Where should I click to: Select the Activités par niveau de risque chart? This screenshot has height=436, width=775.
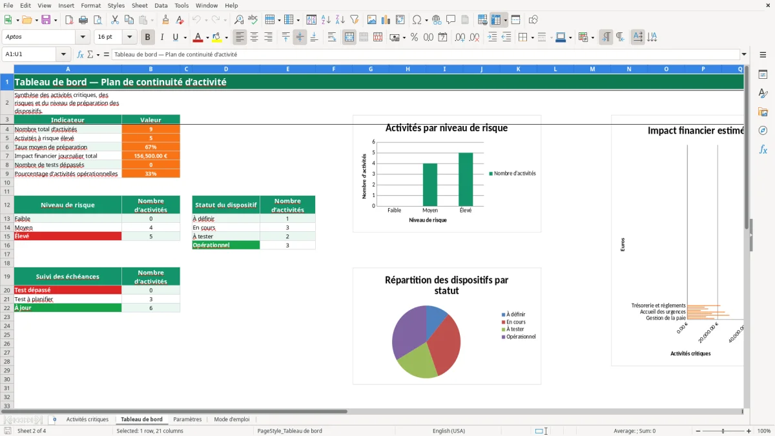coord(447,174)
